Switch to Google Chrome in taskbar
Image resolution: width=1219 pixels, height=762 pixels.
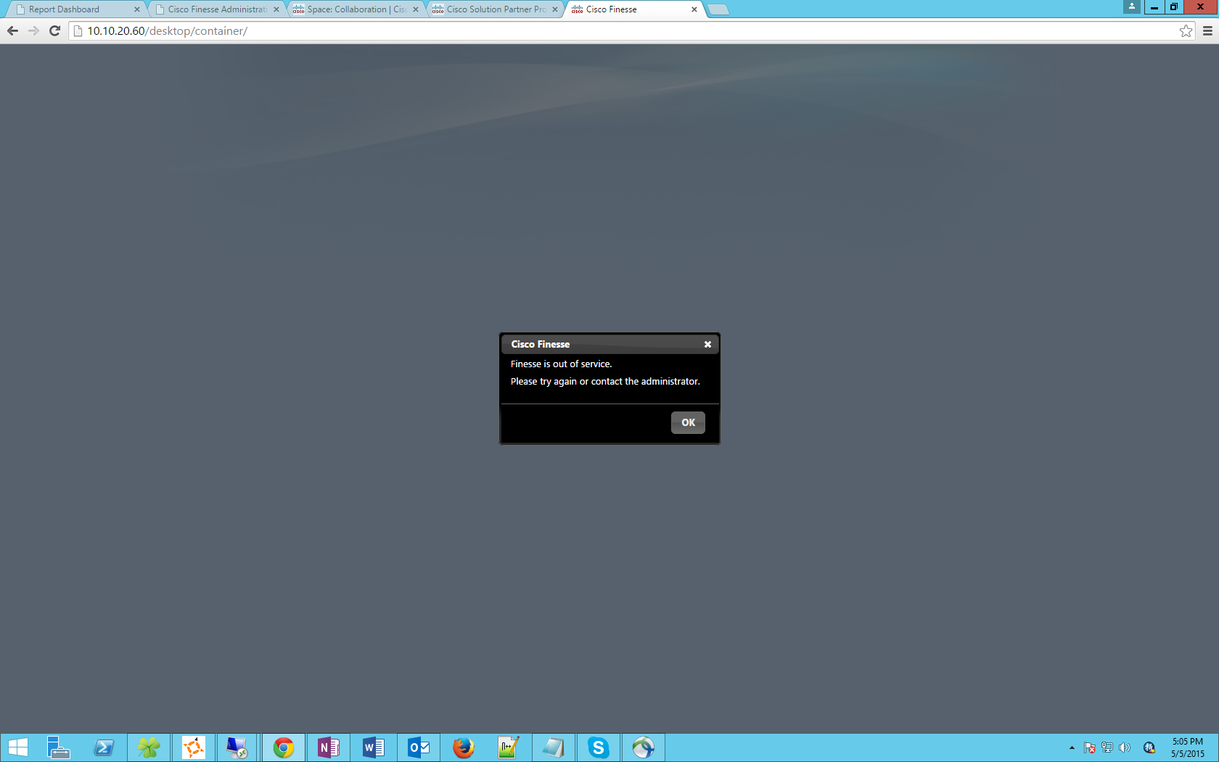[x=284, y=747]
